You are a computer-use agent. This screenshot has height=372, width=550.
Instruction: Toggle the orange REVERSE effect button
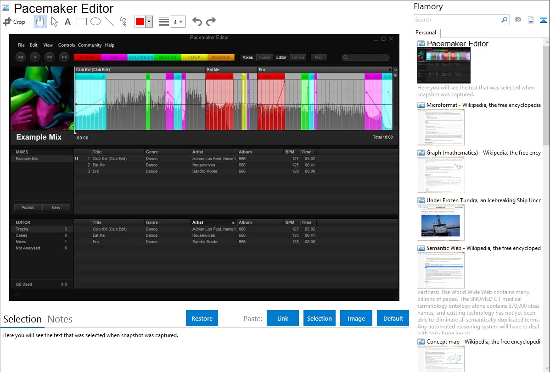221,57
